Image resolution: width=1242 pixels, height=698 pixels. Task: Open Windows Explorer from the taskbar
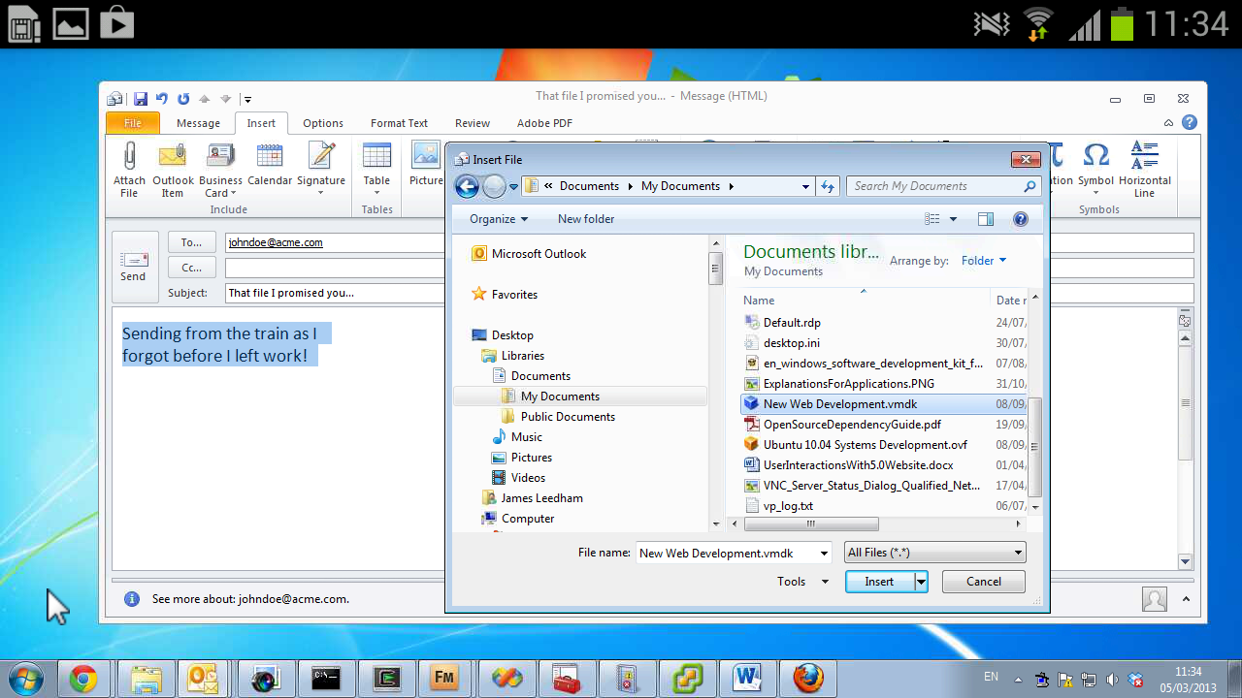click(147, 679)
